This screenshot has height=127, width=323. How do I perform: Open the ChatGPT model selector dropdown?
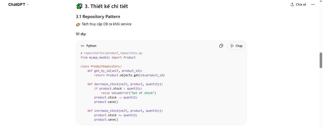(x=18, y=4)
